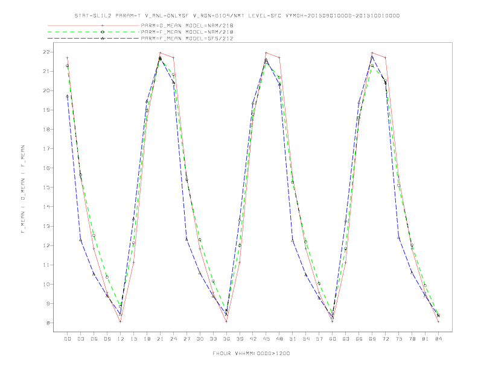Click x-axis forecast hour 66
The image size is (478, 369).
(359, 339)
